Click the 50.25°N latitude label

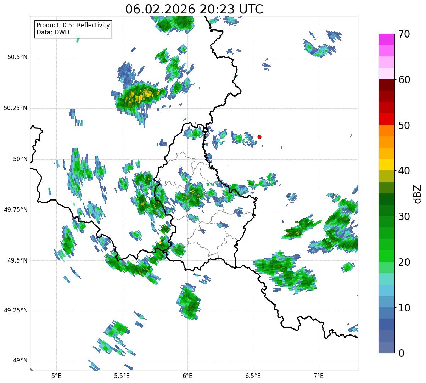(x=16, y=108)
